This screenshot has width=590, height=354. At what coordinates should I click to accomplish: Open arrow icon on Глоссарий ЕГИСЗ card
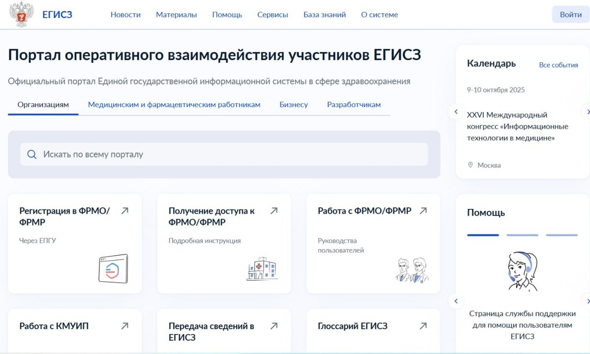(423, 325)
